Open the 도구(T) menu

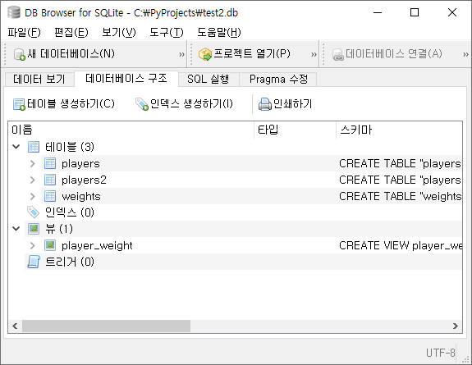tap(167, 32)
